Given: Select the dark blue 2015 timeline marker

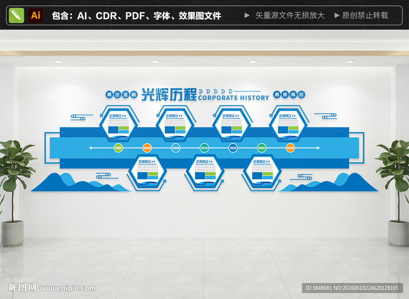Looking at the screenshot, I should (x=233, y=148).
